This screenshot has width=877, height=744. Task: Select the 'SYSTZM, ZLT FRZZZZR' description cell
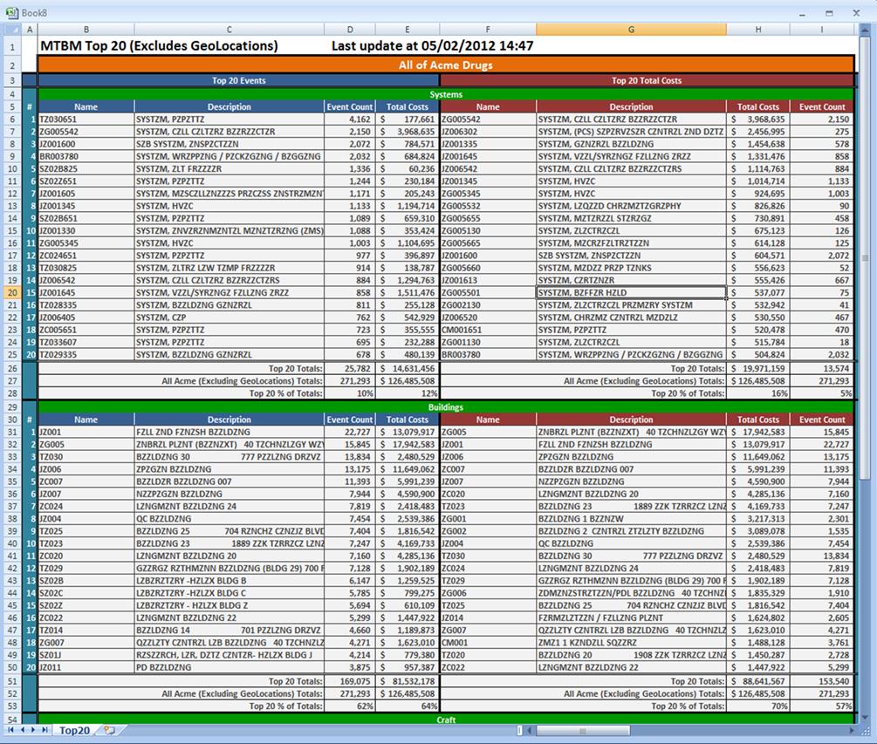[230, 169]
